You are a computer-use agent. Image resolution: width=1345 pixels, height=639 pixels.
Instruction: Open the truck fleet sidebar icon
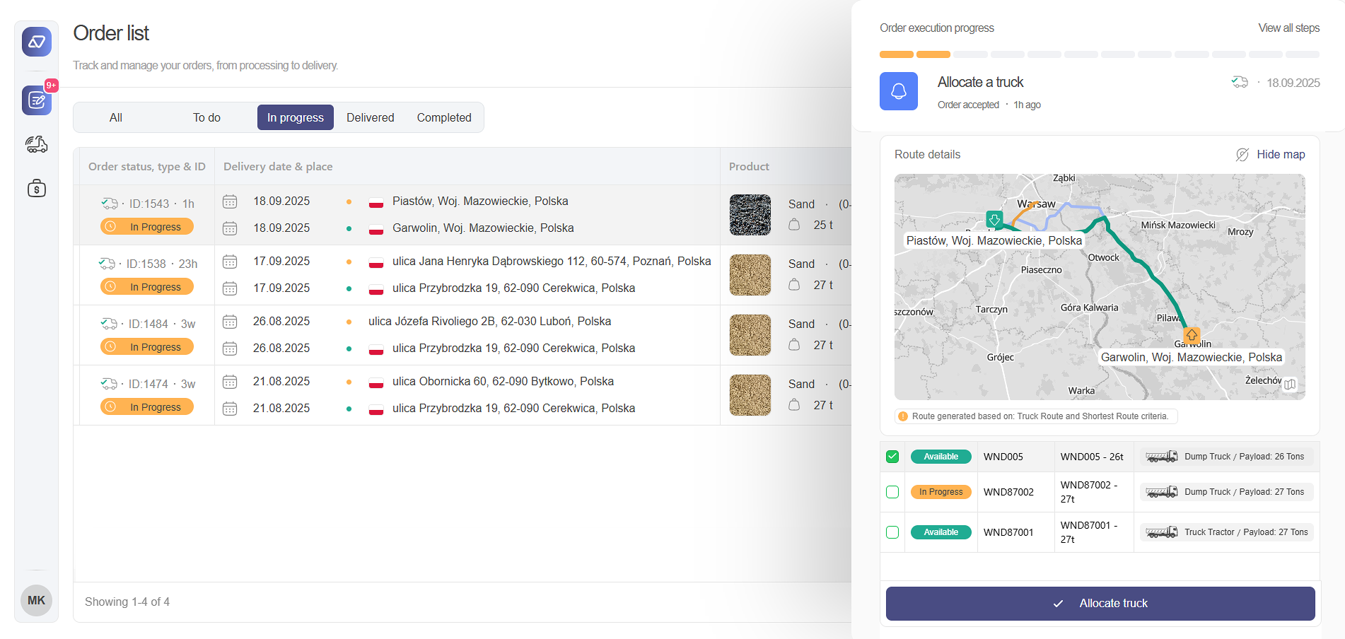point(37,144)
